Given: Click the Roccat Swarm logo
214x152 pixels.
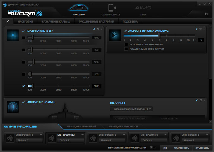Looking at the screenshot, I should coord(25,13).
